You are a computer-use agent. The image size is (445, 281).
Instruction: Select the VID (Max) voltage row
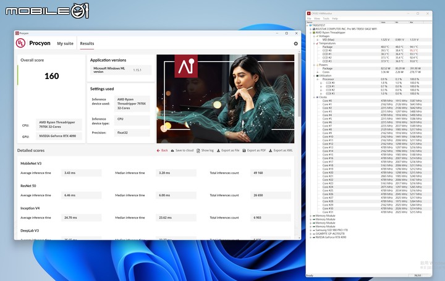coord(369,40)
